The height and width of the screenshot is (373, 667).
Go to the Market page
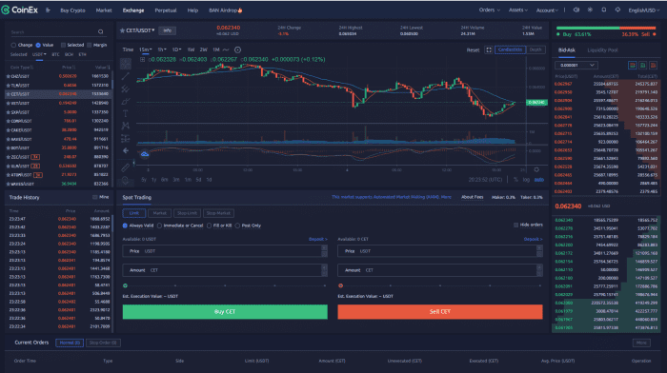104,10
